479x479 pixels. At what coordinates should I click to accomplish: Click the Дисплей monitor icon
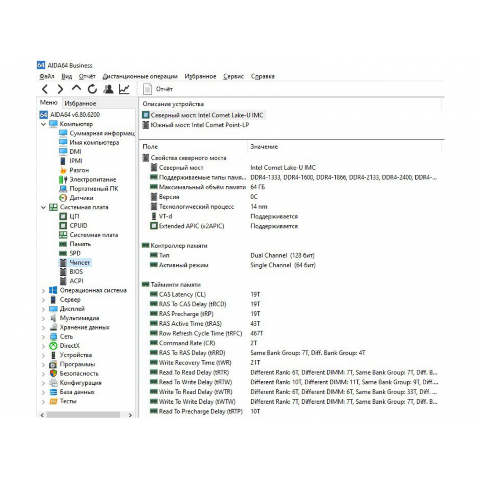point(54,309)
